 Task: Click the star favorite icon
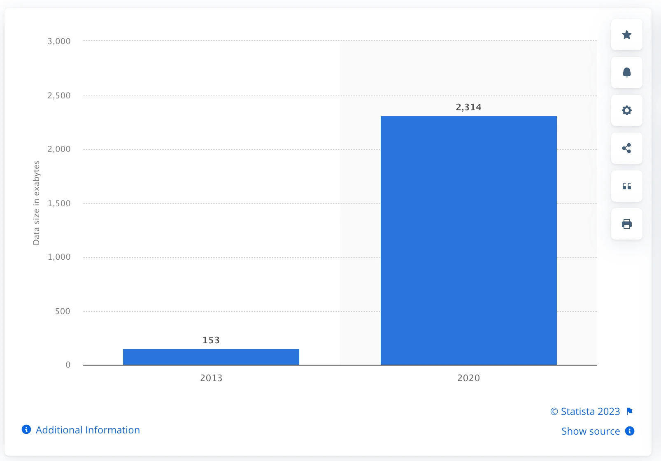[627, 35]
